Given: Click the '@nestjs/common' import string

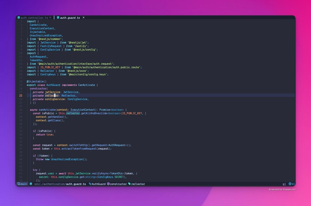Looking at the screenshot, I should 49,39.
